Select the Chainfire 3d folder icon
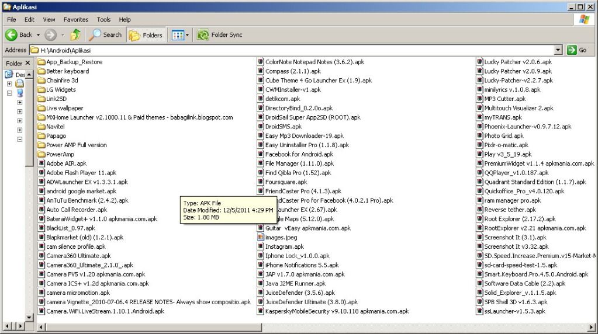The image size is (598, 334). 41,81
